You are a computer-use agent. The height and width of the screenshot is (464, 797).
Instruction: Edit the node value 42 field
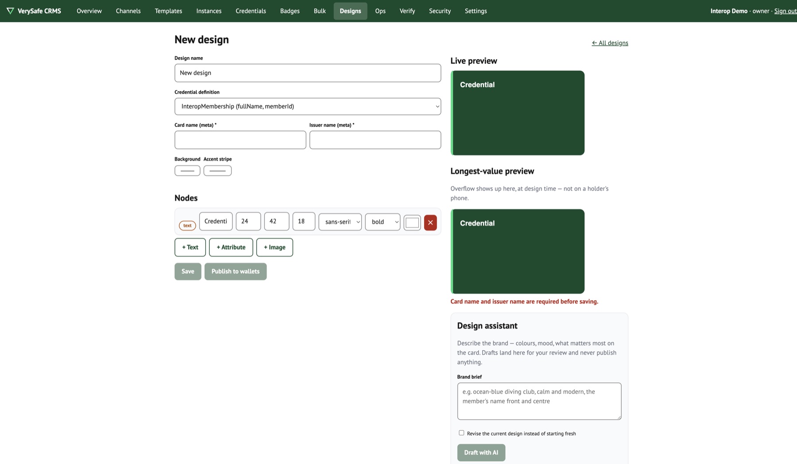[277, 221]
